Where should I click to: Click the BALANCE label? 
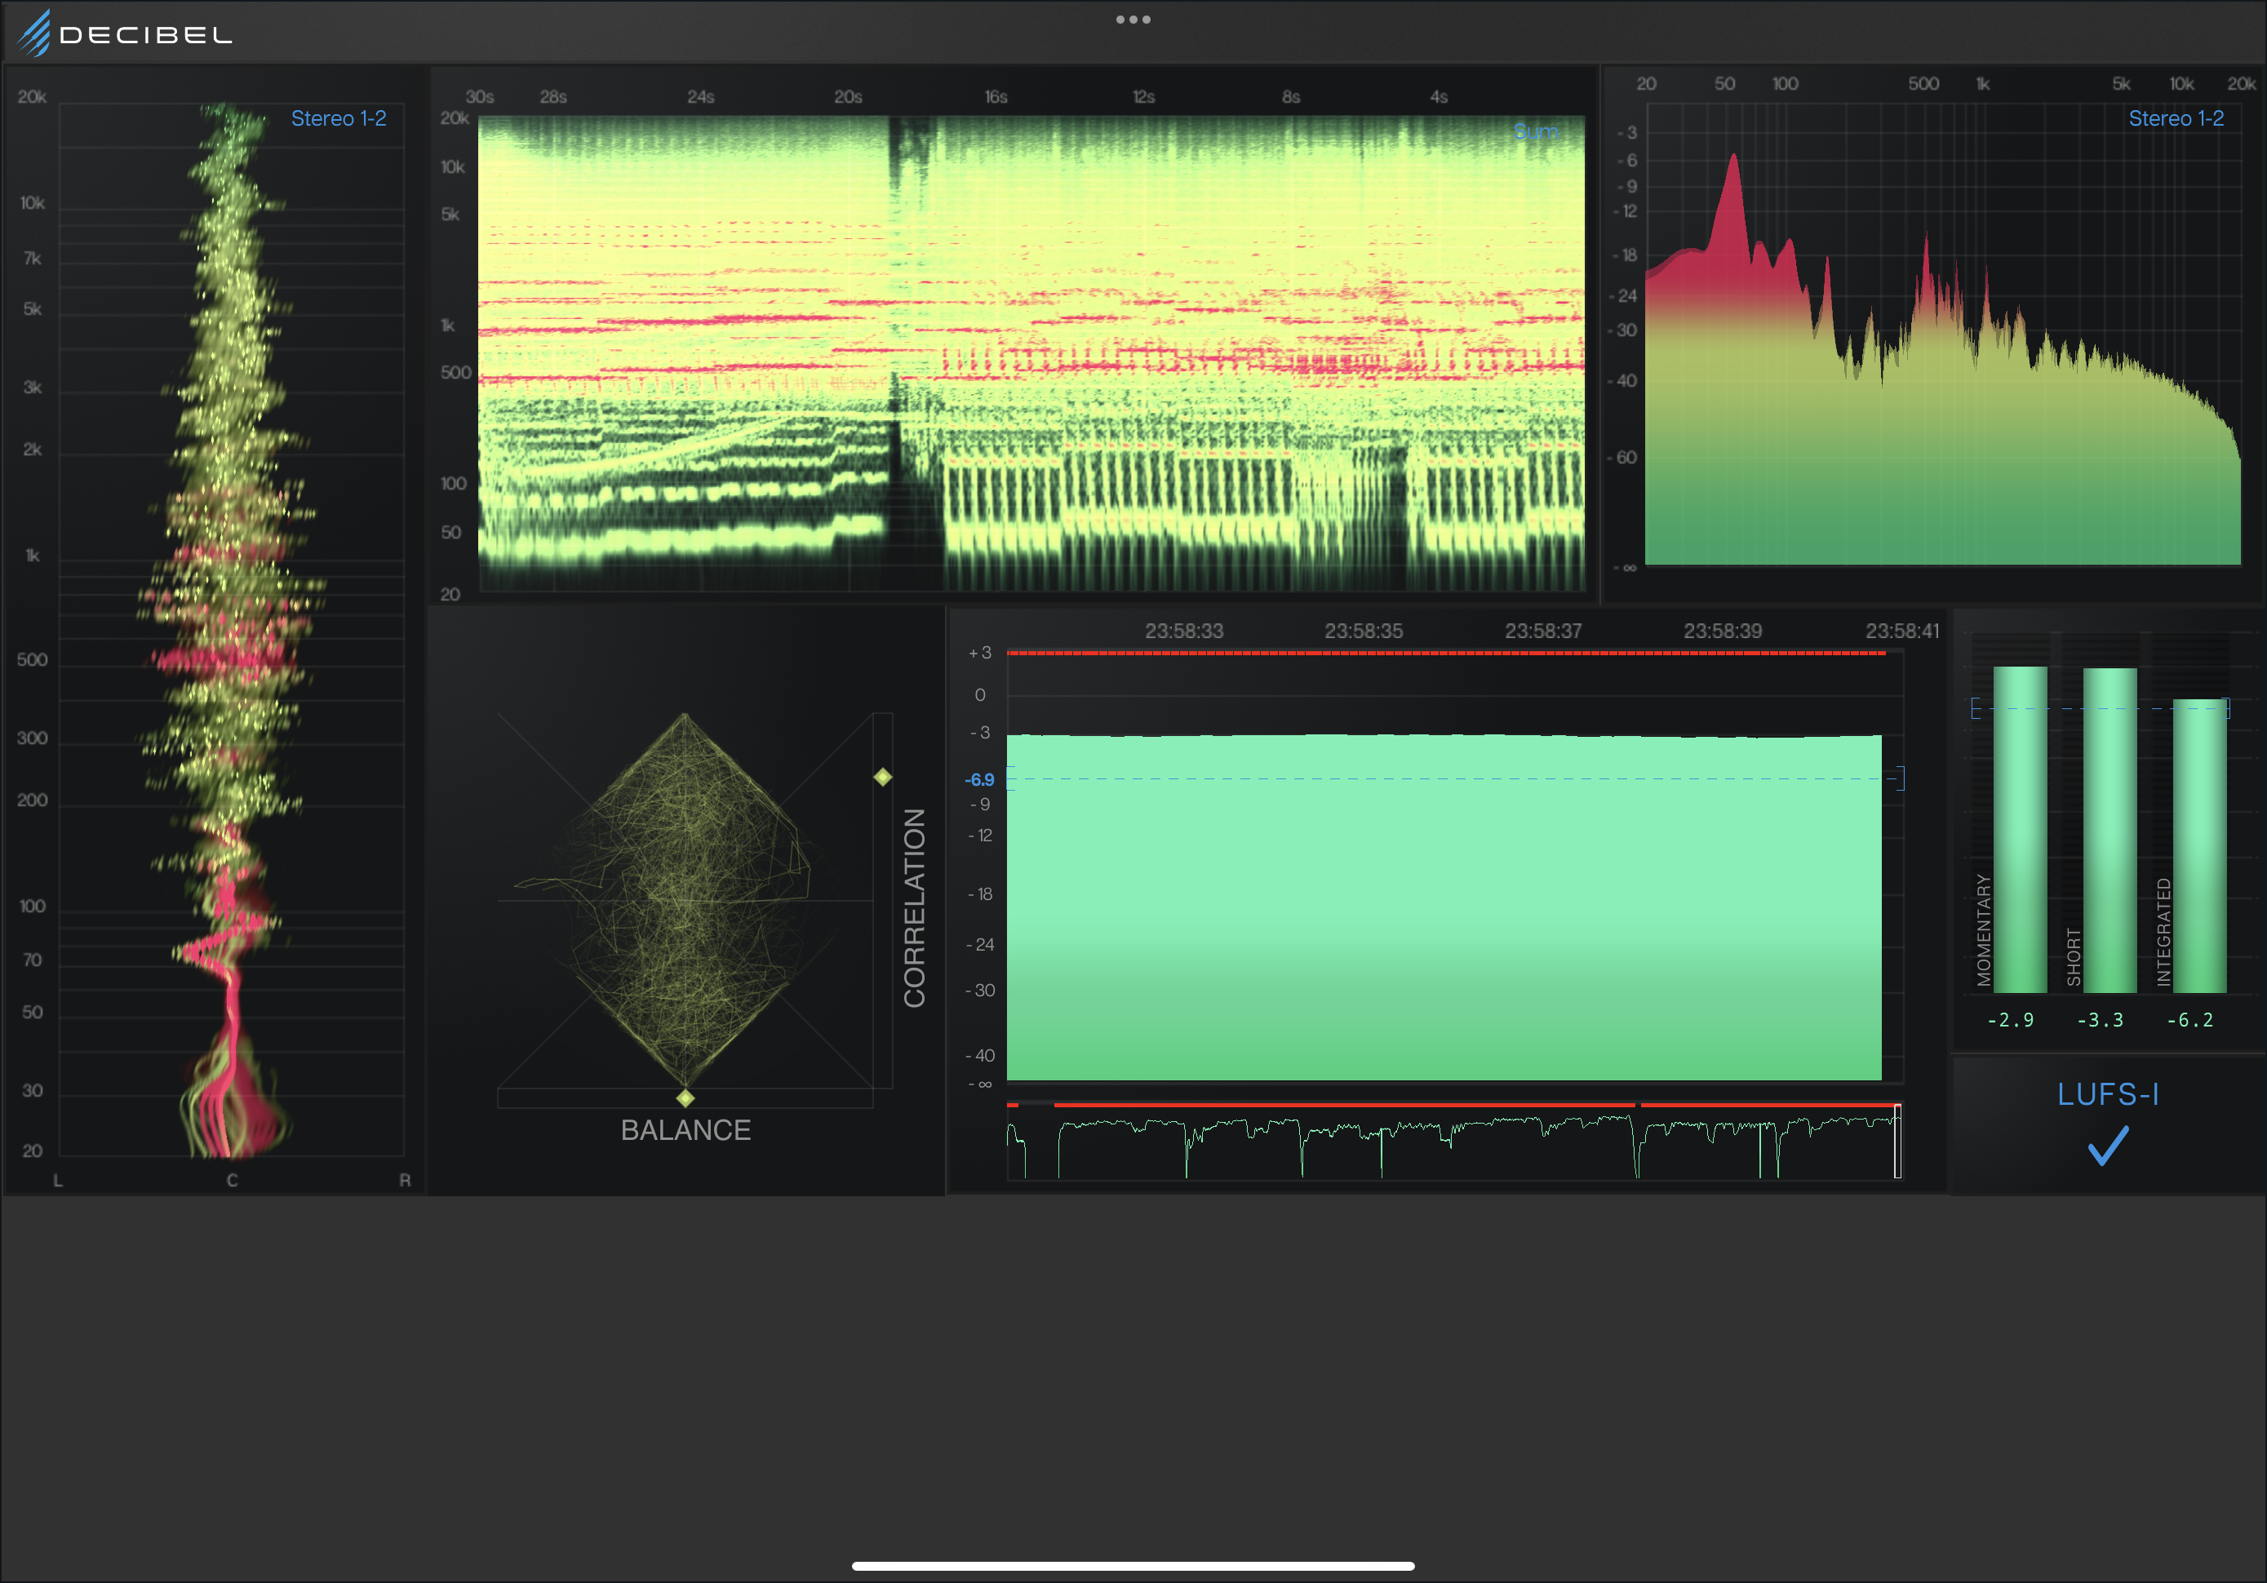(x=685, y=1130)
